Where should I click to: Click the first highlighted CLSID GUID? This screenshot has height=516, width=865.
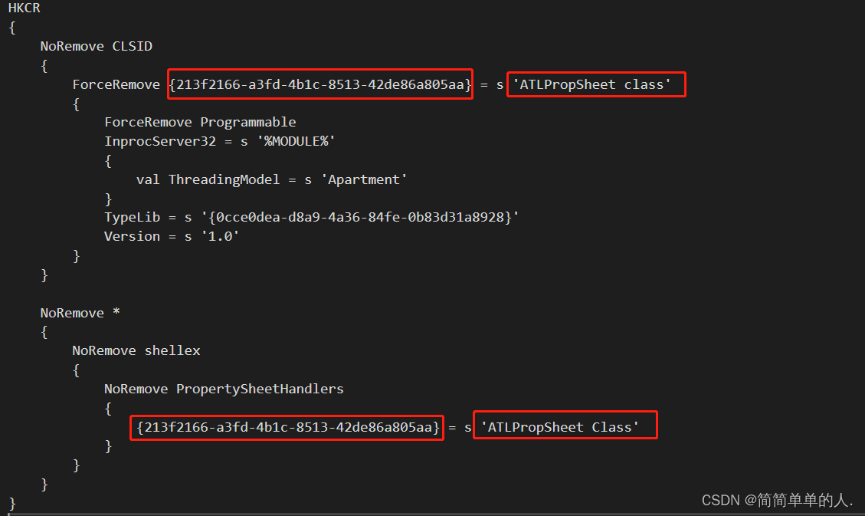(x=320, y=84)
